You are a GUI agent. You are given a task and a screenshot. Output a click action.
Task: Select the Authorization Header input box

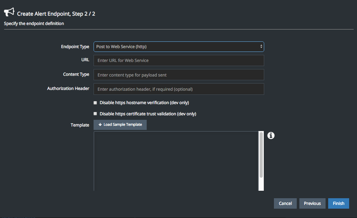coord(178,89)
